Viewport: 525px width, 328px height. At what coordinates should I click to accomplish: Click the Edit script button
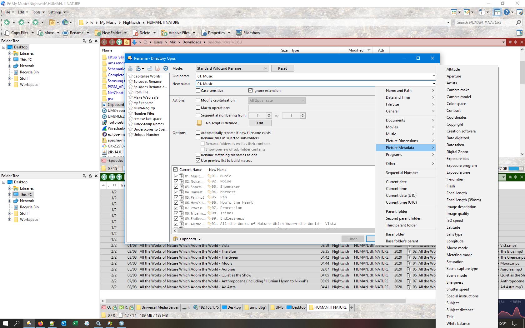pos(260,123)
